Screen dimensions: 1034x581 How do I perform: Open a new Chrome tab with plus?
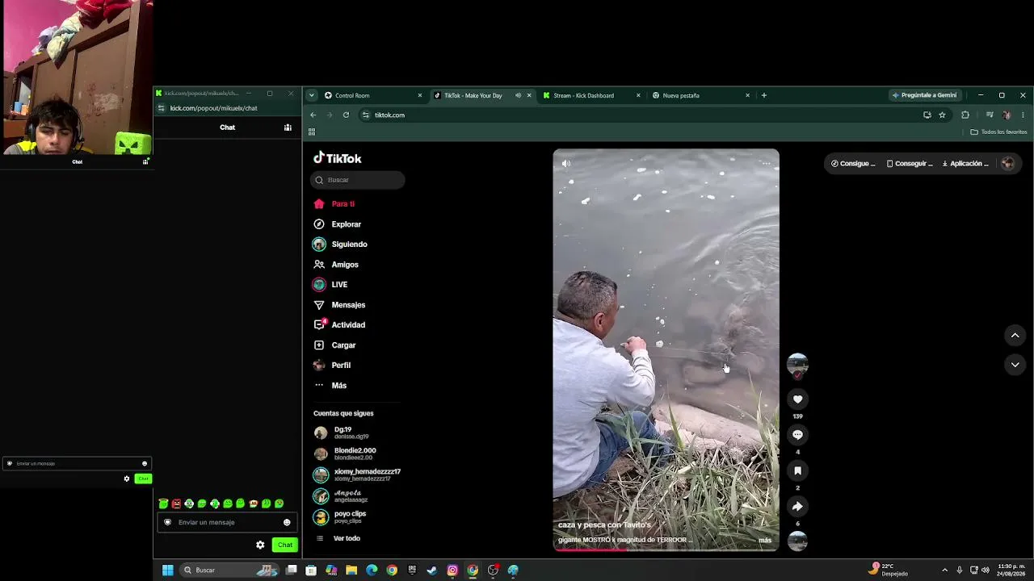(x=763, y=95)
